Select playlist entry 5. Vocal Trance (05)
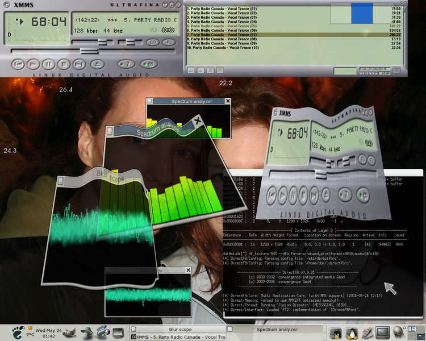This screenshot has height=341, width=426. tap(294, 26)
